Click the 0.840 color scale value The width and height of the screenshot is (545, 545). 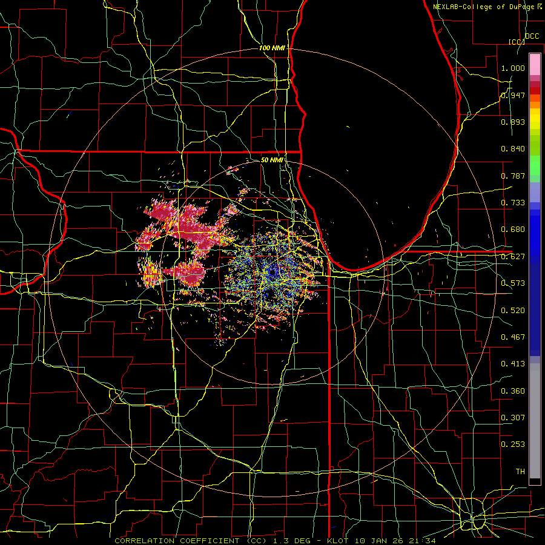click(x=513, y=149)
